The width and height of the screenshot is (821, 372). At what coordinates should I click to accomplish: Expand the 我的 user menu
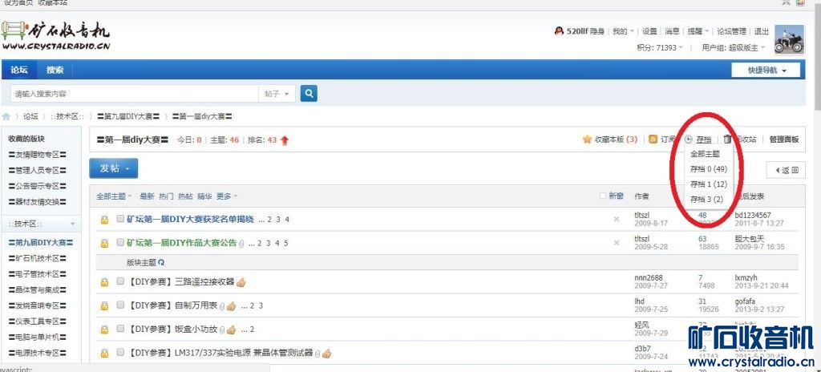point(623,31)
